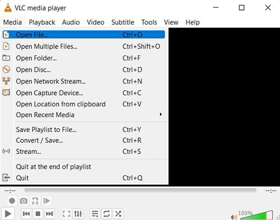Play media with the Play button
The width and height of the screenshot is (280, 220).
coord(8,214)
